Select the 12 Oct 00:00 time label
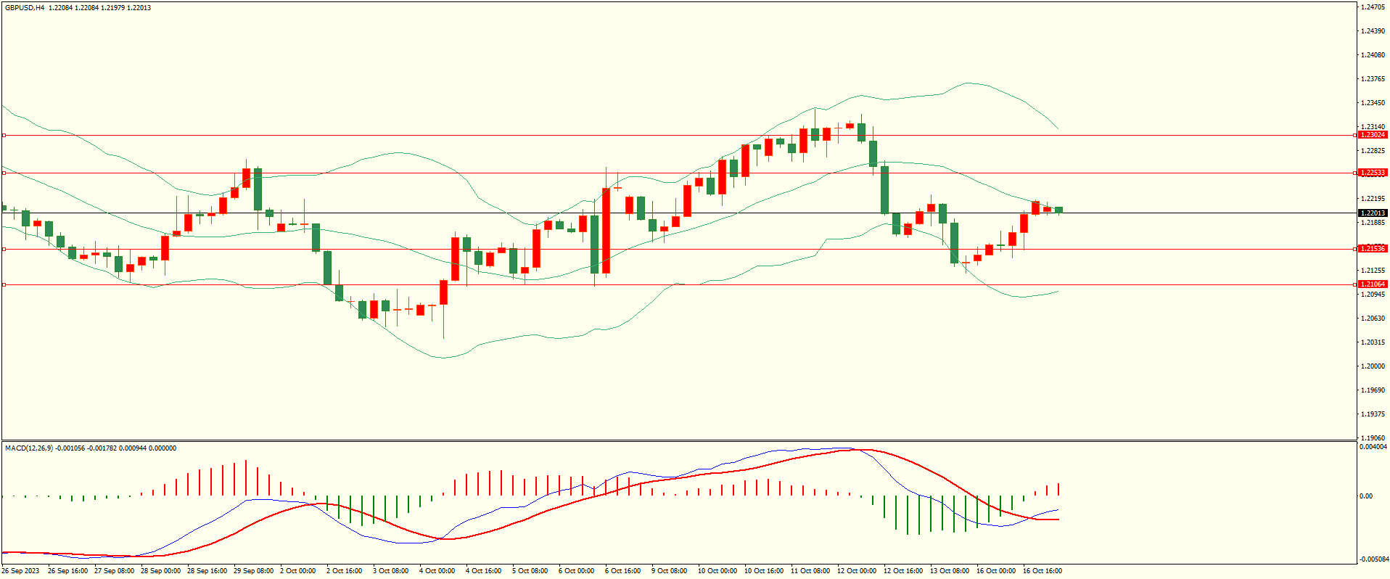 coord(856,571)
